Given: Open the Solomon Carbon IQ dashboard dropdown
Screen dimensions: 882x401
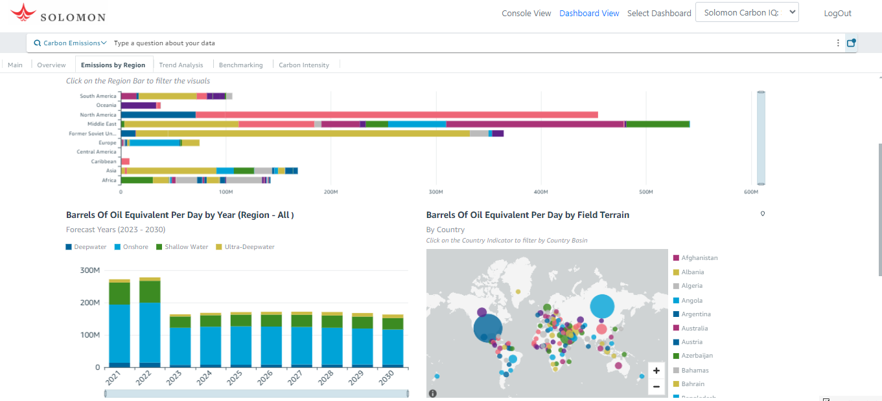Looking at the screenshot, I should pyautogui.click(x=747, y=13).
